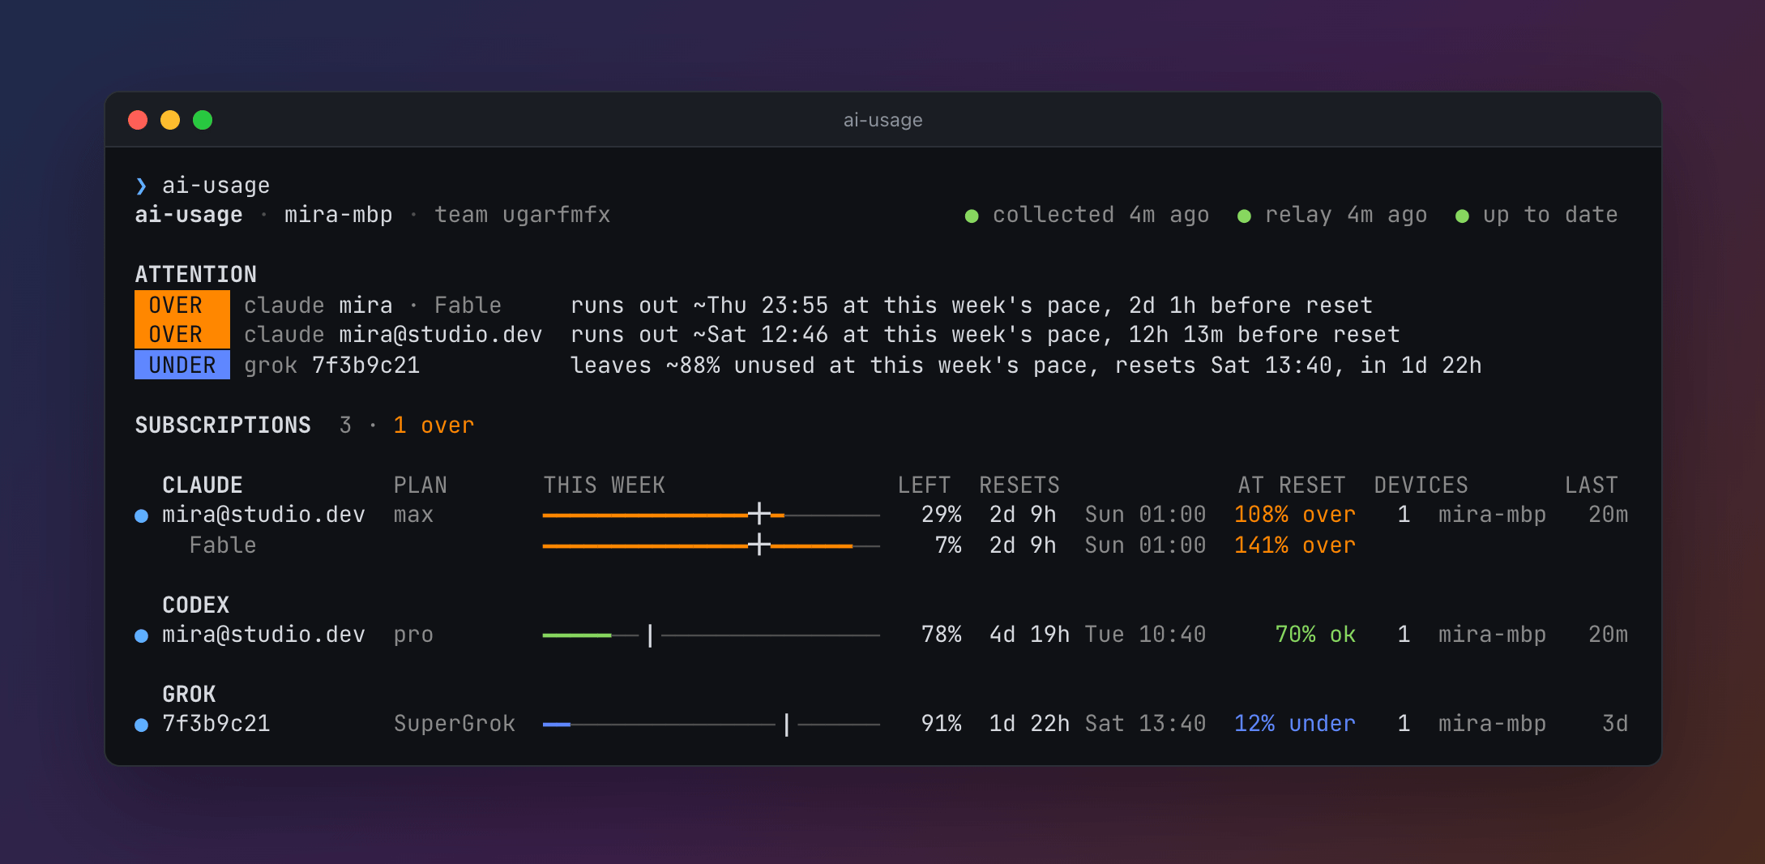Click the pace marker on the Grok bar
This screenshot has width=1765, height=864.
(x=787, y=725)
